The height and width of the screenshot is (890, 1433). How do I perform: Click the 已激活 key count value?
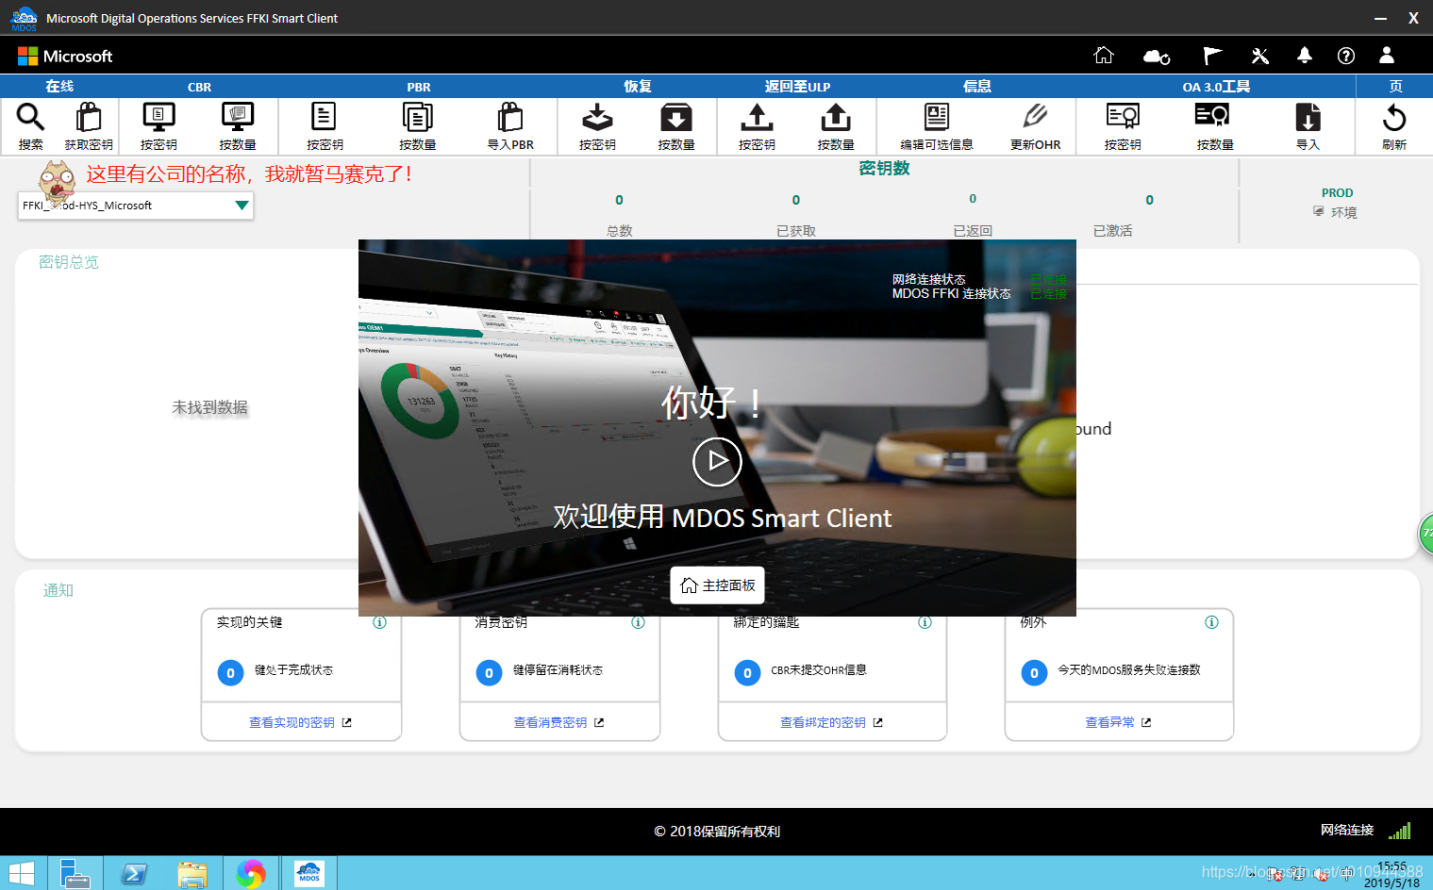[1149, 200]
